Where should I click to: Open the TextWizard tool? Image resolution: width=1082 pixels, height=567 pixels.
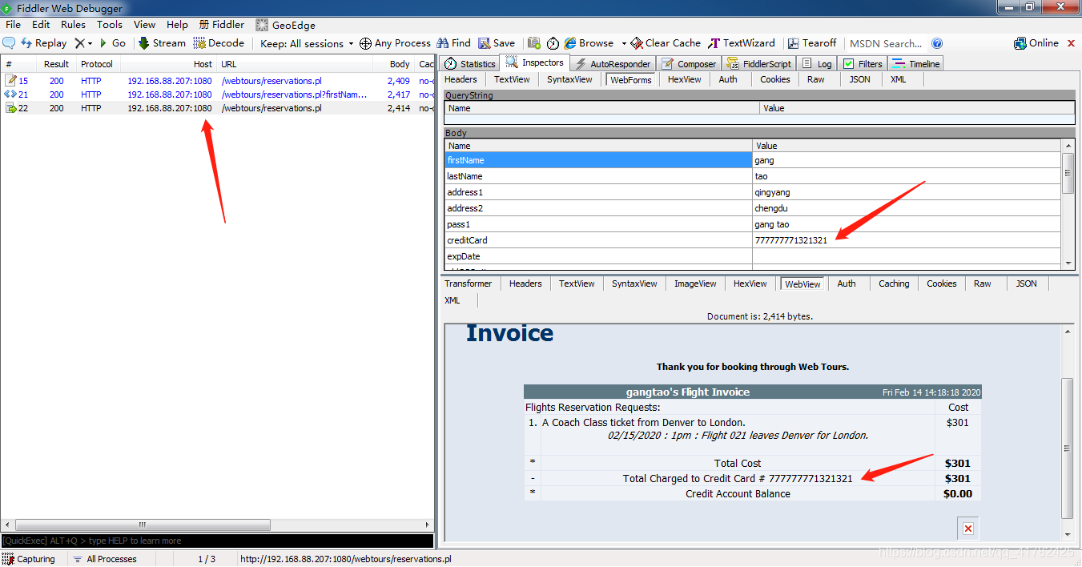pos(742,43)
